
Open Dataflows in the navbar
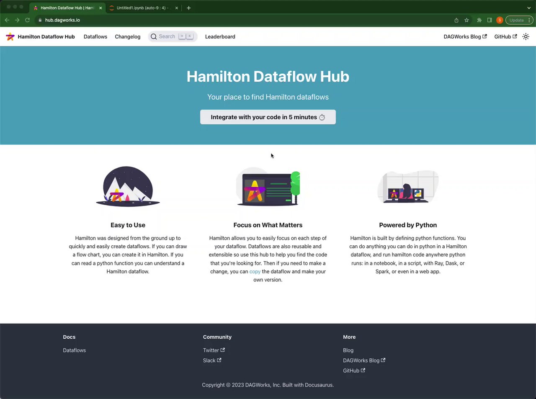(x=95, y=37)
